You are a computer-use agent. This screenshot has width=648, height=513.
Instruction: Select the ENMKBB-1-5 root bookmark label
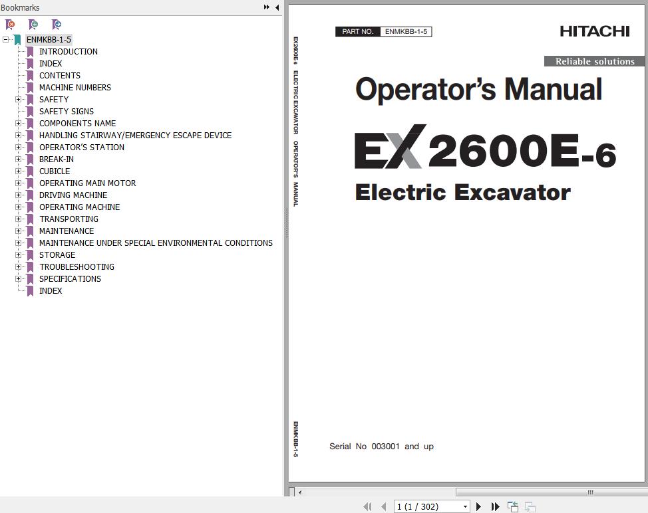[x=49, y=40]
